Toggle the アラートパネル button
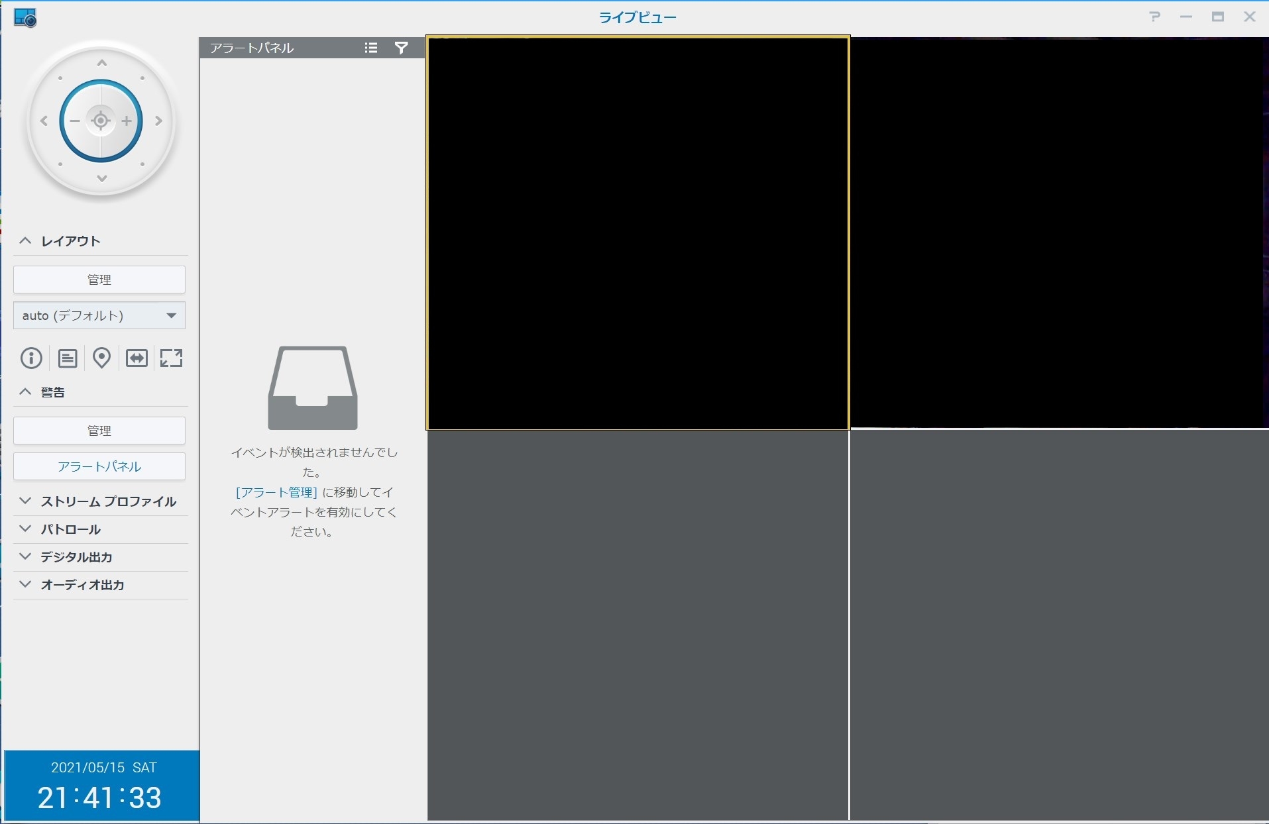 [99, 466]
